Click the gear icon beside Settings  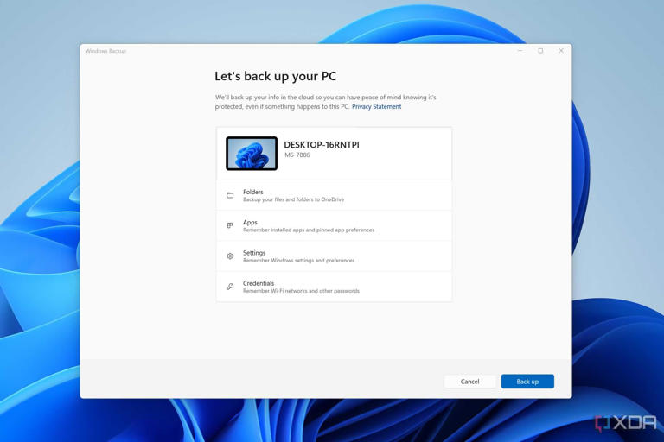[x=230, y=256]
